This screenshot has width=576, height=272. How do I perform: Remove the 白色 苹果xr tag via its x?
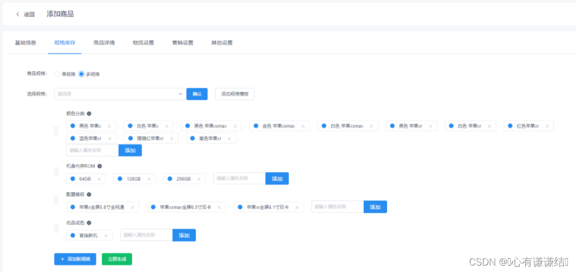click(489, 126)
